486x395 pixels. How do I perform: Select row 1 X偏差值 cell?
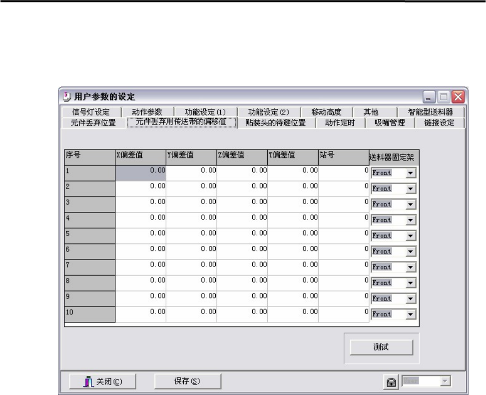[141, 173]
